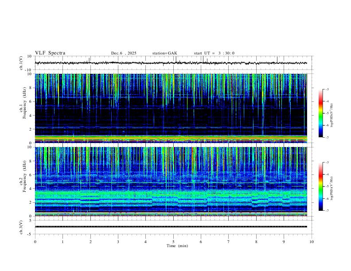The width and height of the screenshot is (351, 271).
Task: Click time axis tick label "2"
Action: point(90,242)
